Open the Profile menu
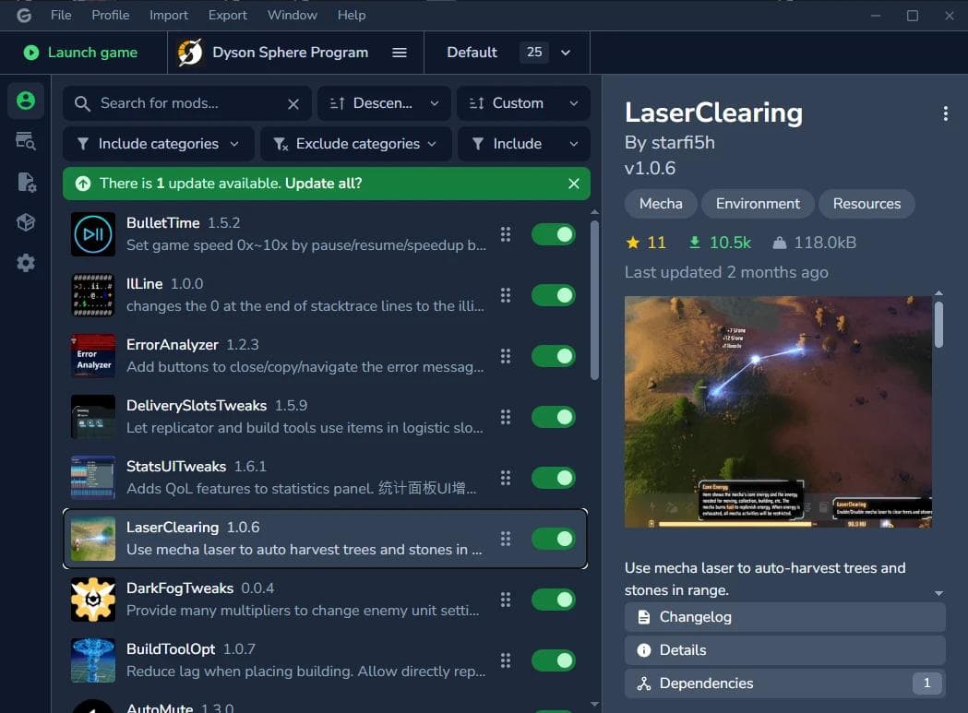 (x=111, y=15)
